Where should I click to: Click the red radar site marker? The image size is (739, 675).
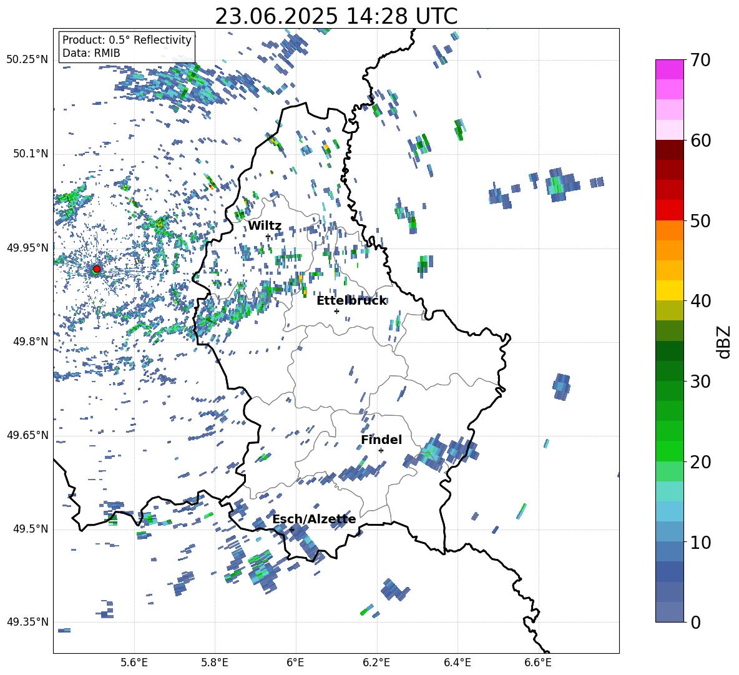97,269
